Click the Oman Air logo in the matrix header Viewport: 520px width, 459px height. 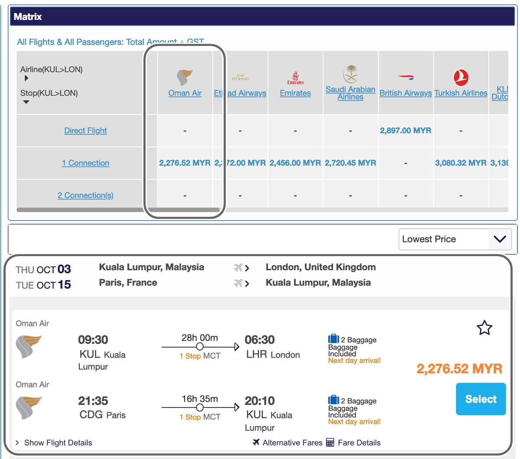coord(185,78)
